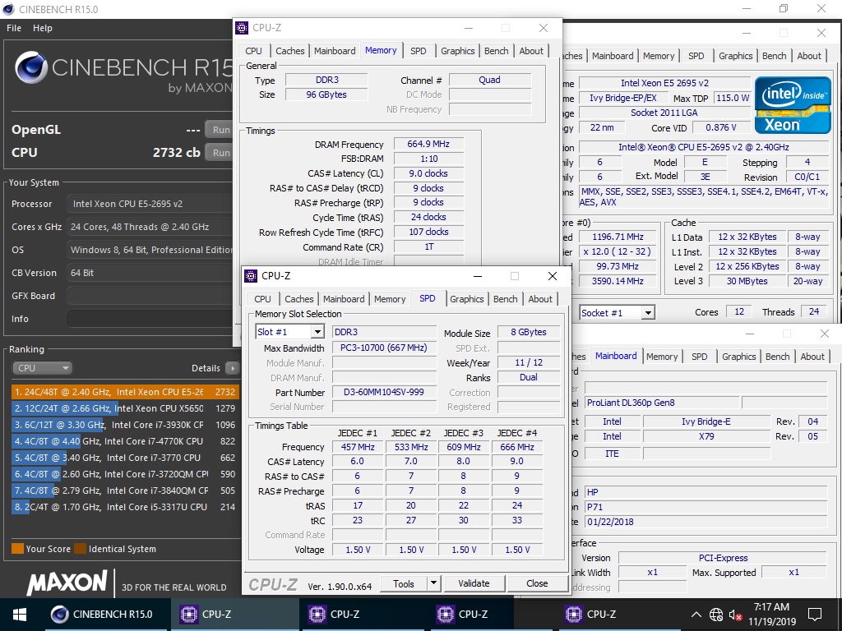Select SPD tab in the Memory CPU-Z window
This screenshot has height=631, width=842.
click(419, 51)
